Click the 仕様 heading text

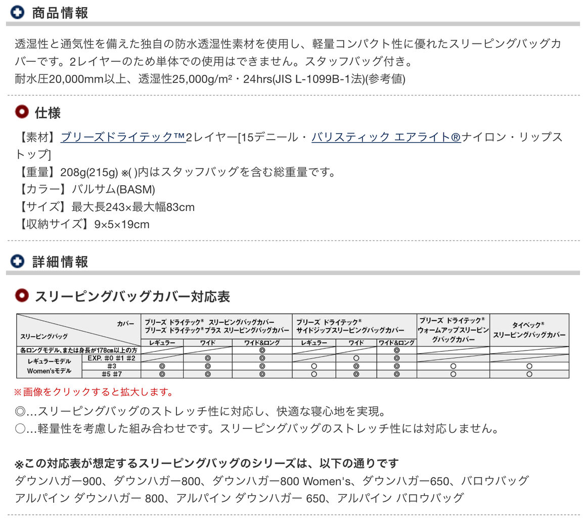[48, 113]
